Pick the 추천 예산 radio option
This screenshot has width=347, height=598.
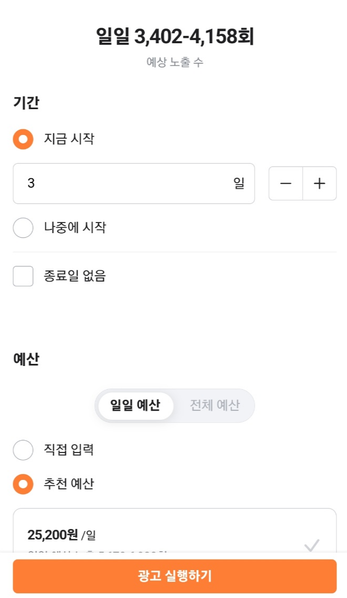pyautogui.click(x=23, y=484)
